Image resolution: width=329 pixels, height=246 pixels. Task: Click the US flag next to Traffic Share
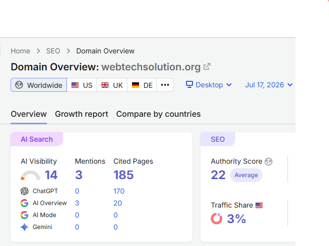(259, 205)
